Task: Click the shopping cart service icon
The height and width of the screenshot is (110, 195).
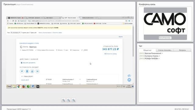Action: [37, 71]
